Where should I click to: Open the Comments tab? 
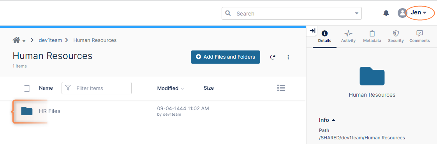[419, 37]
